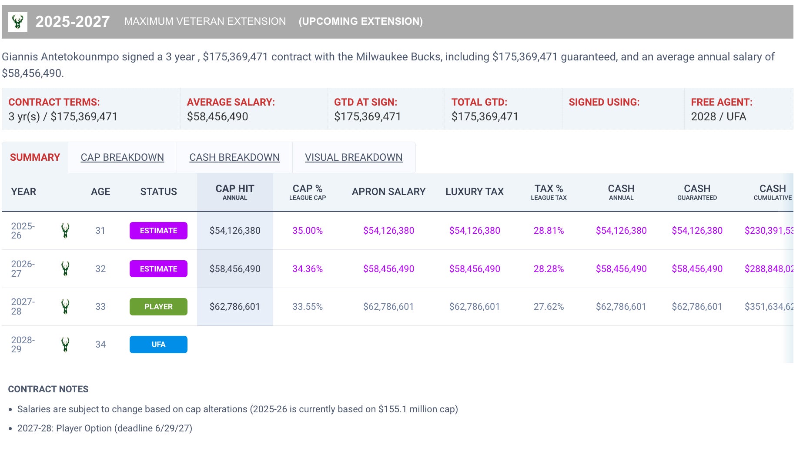Viewport: 803px width, 464px height.
Task: Click the Cap Hit Annual column header
Action: pos(234,192)
